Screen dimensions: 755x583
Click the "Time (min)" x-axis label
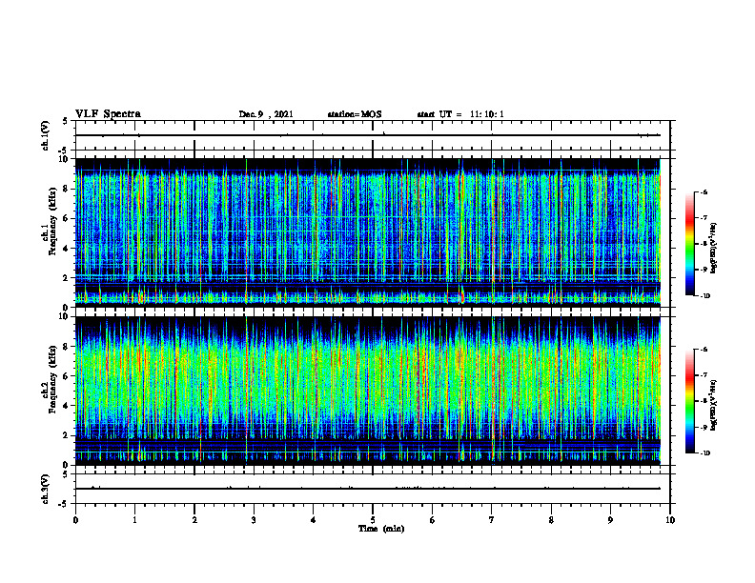click(381, 529)
